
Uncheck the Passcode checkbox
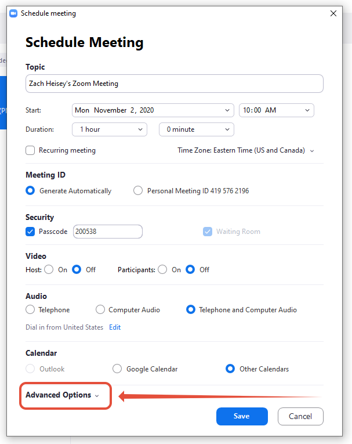30,232
